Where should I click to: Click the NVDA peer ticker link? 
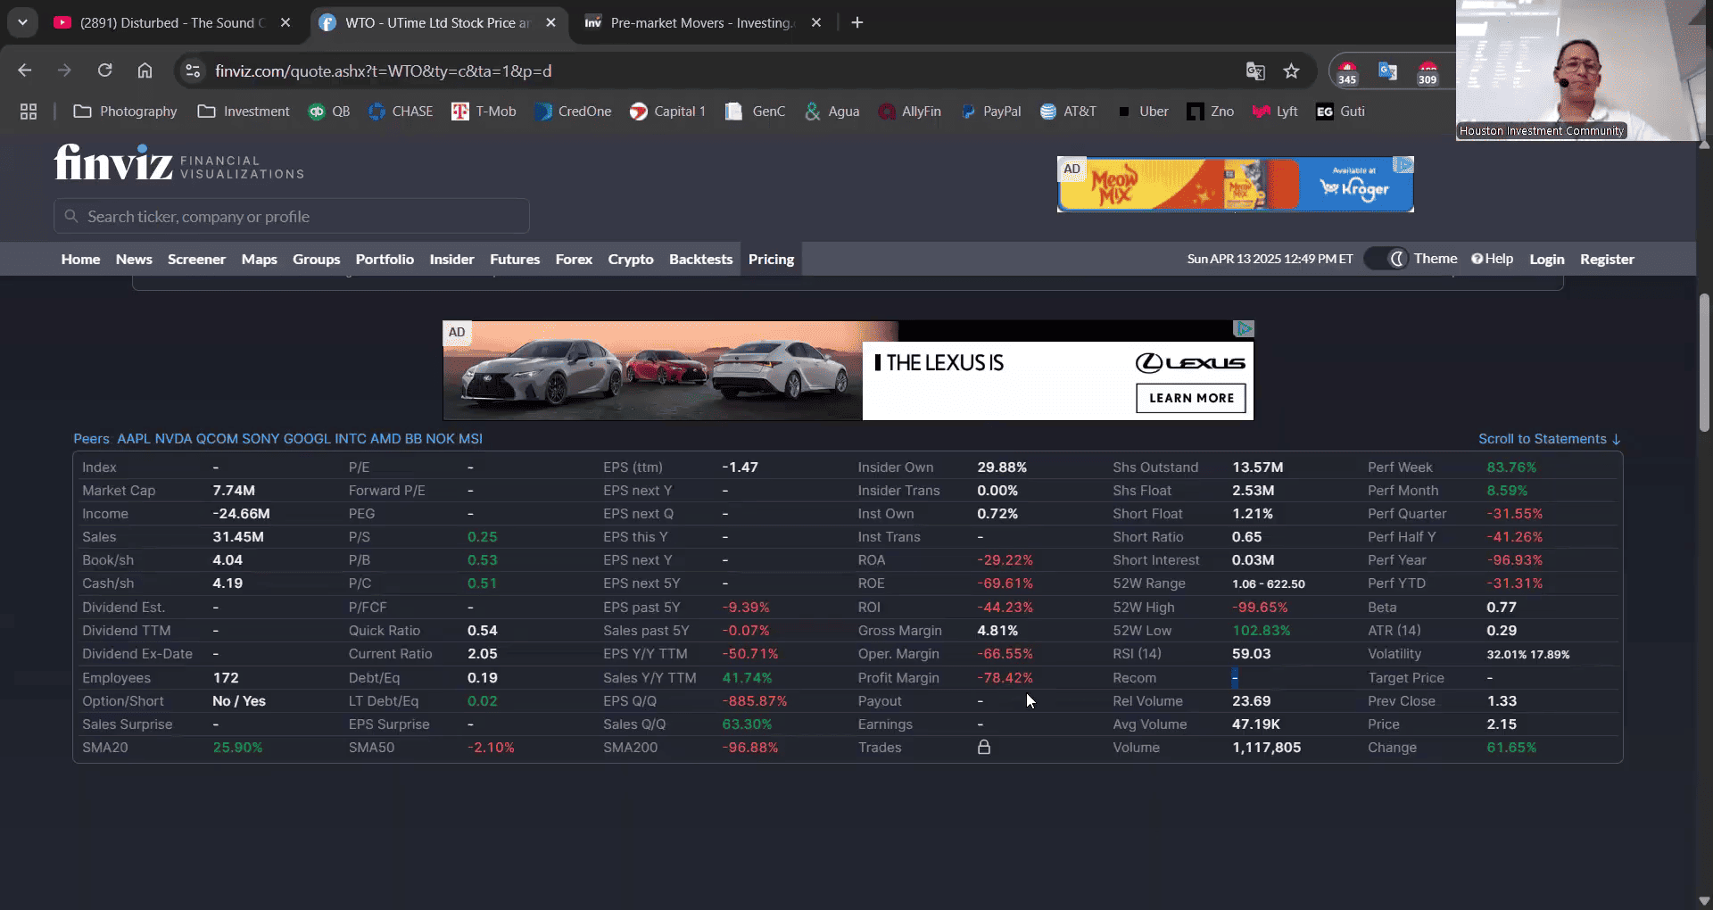click(173, 439)
